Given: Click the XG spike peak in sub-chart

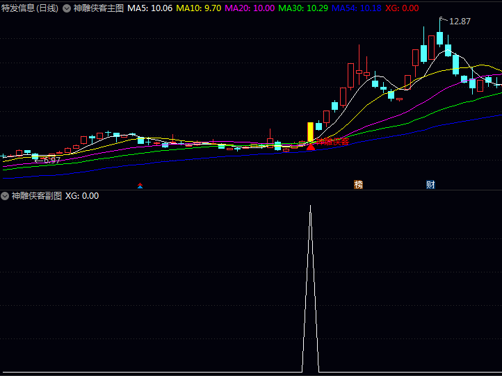Looking at the screenshot, I should 310,206.
